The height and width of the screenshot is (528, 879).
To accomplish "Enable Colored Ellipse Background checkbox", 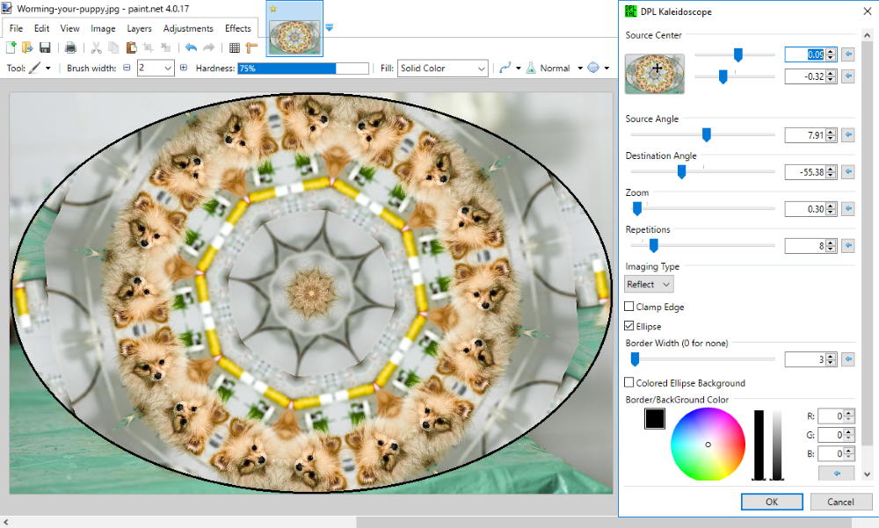I will [x=629, y=382].
